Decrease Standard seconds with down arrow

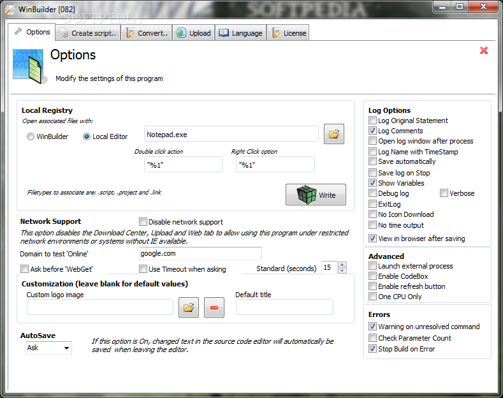click(x=342, y=270)
